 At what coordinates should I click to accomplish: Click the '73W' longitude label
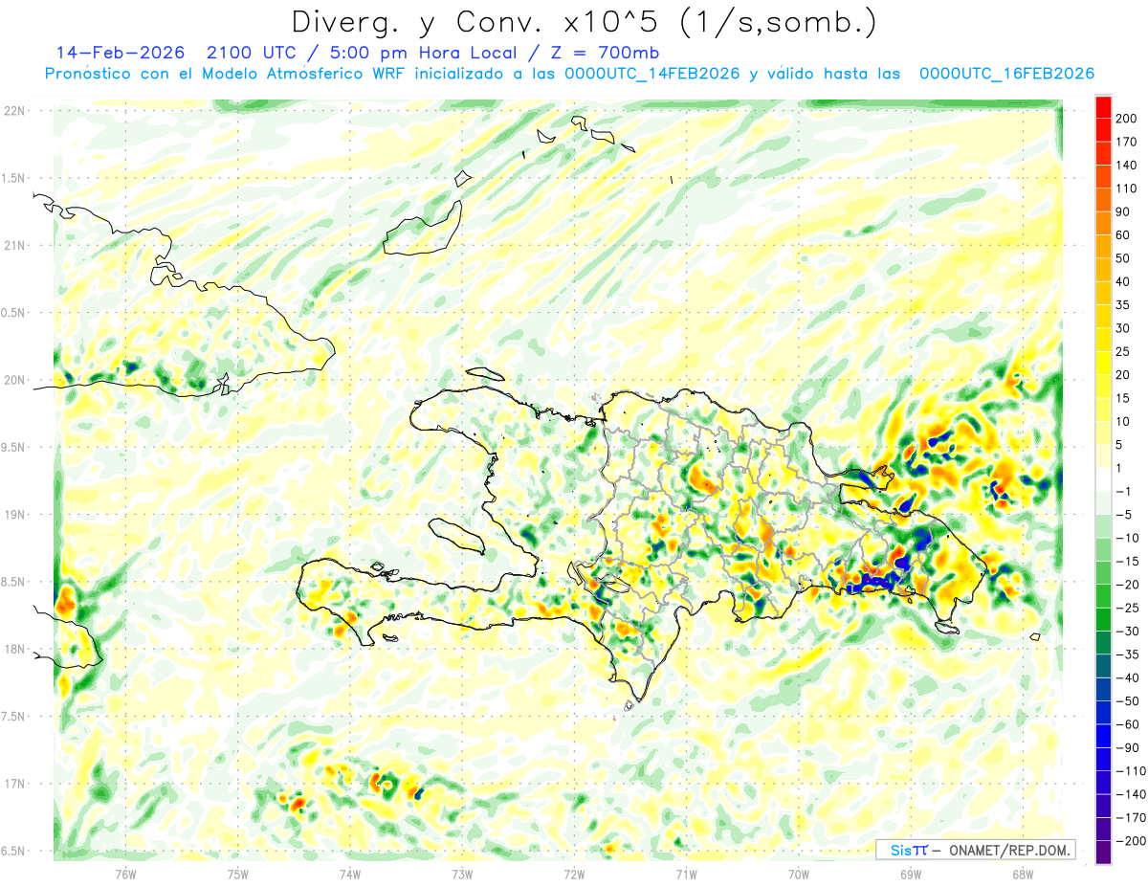point(462,874)
